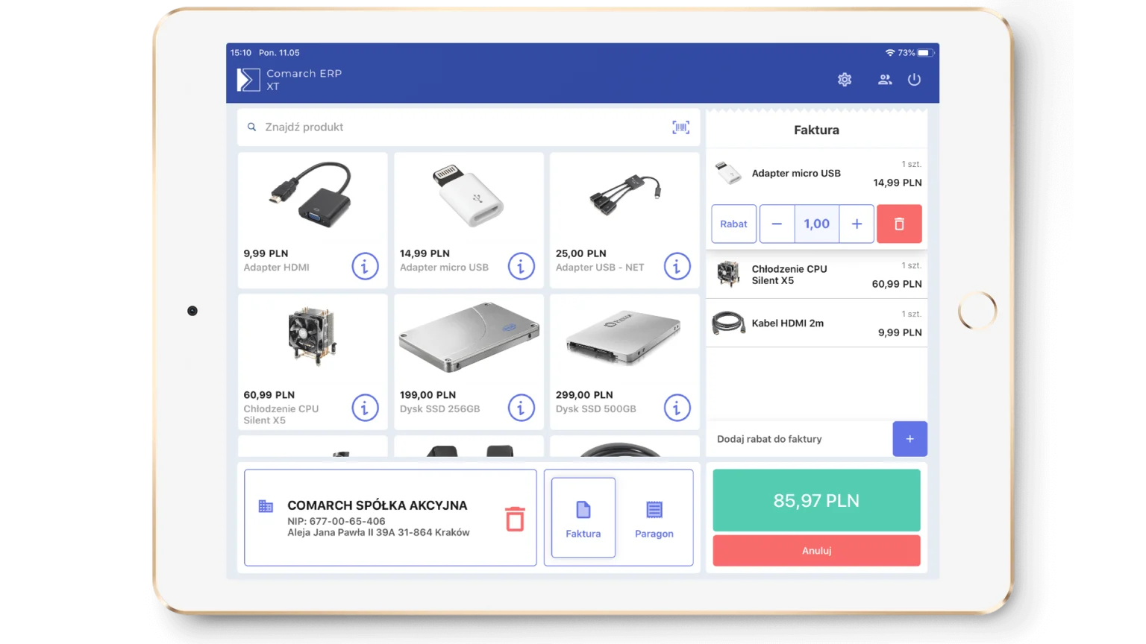Show info for Adapter HDMI product
The height and width of the screenshot is (644, 1146).
(x=365, y=266)
